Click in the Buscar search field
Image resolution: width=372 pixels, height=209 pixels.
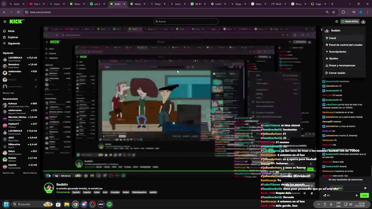(x=186, y=21)
